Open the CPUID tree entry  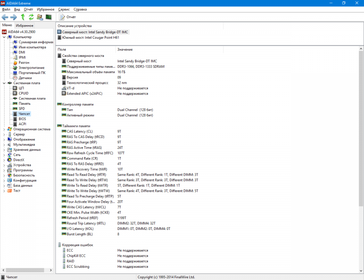[24, 93]
